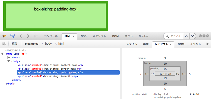
Task: Switch to the スクリプト tab
Action: pos(99,36)
